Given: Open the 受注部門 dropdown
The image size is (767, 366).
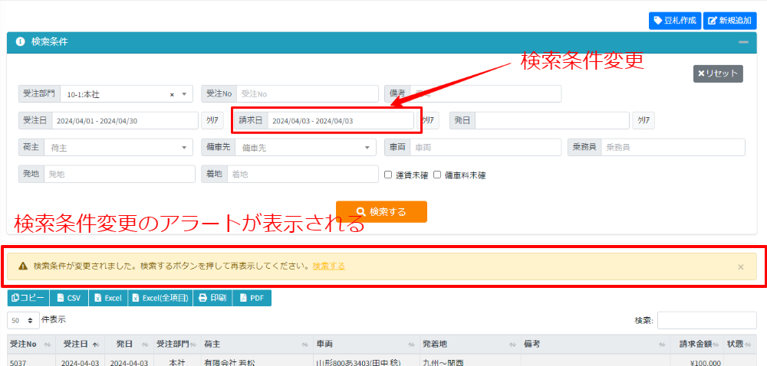Looking at the screenshot, I should pyautogui.click(x=184, y=95).
